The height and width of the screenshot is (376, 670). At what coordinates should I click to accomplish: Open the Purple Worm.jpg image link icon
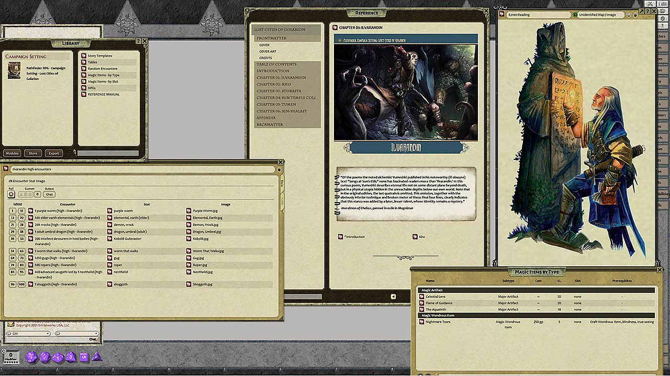[x=188, y=211]
